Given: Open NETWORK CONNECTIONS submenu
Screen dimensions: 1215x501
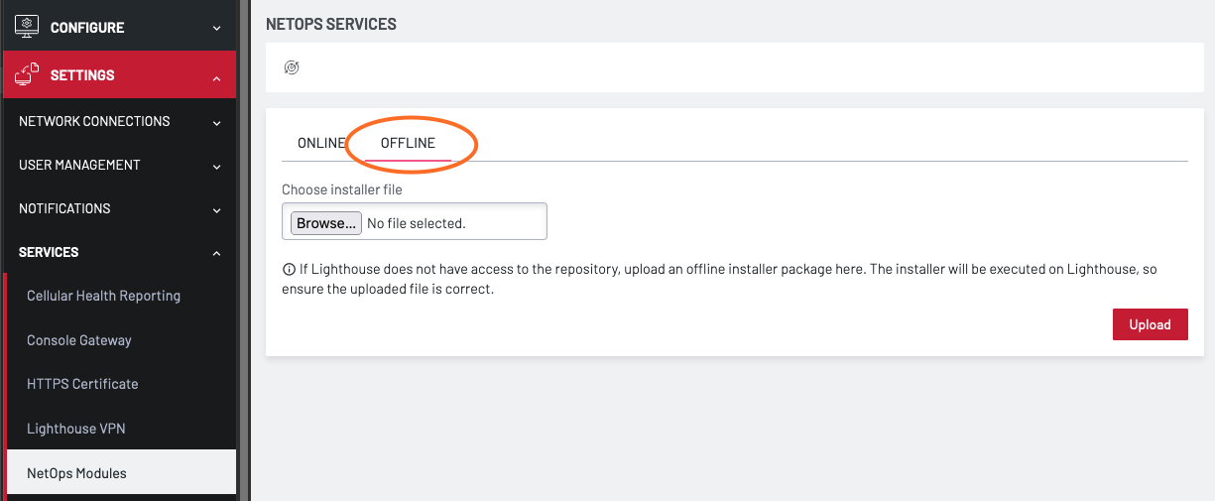Looking at the screenshot, I should tap(119, 121).
